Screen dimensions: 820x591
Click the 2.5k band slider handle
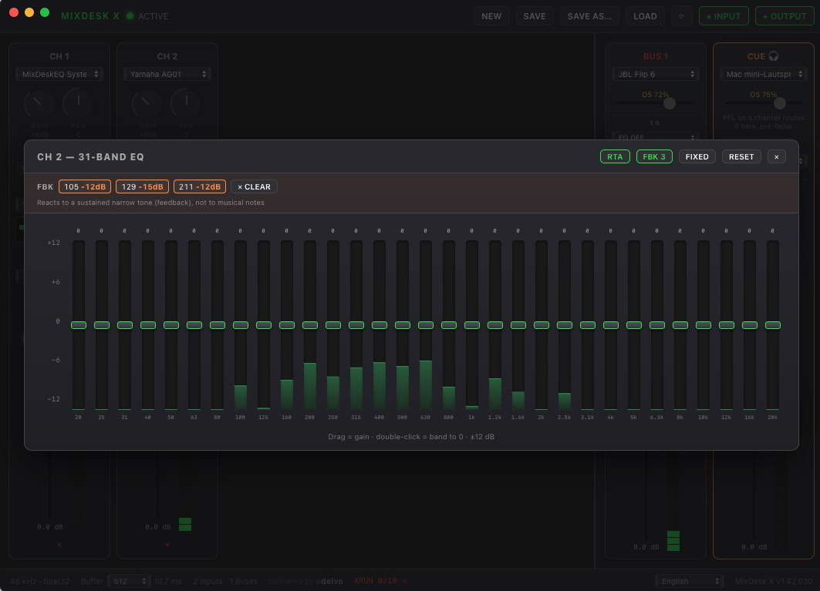pyautogui.click(x=564, y=325)
